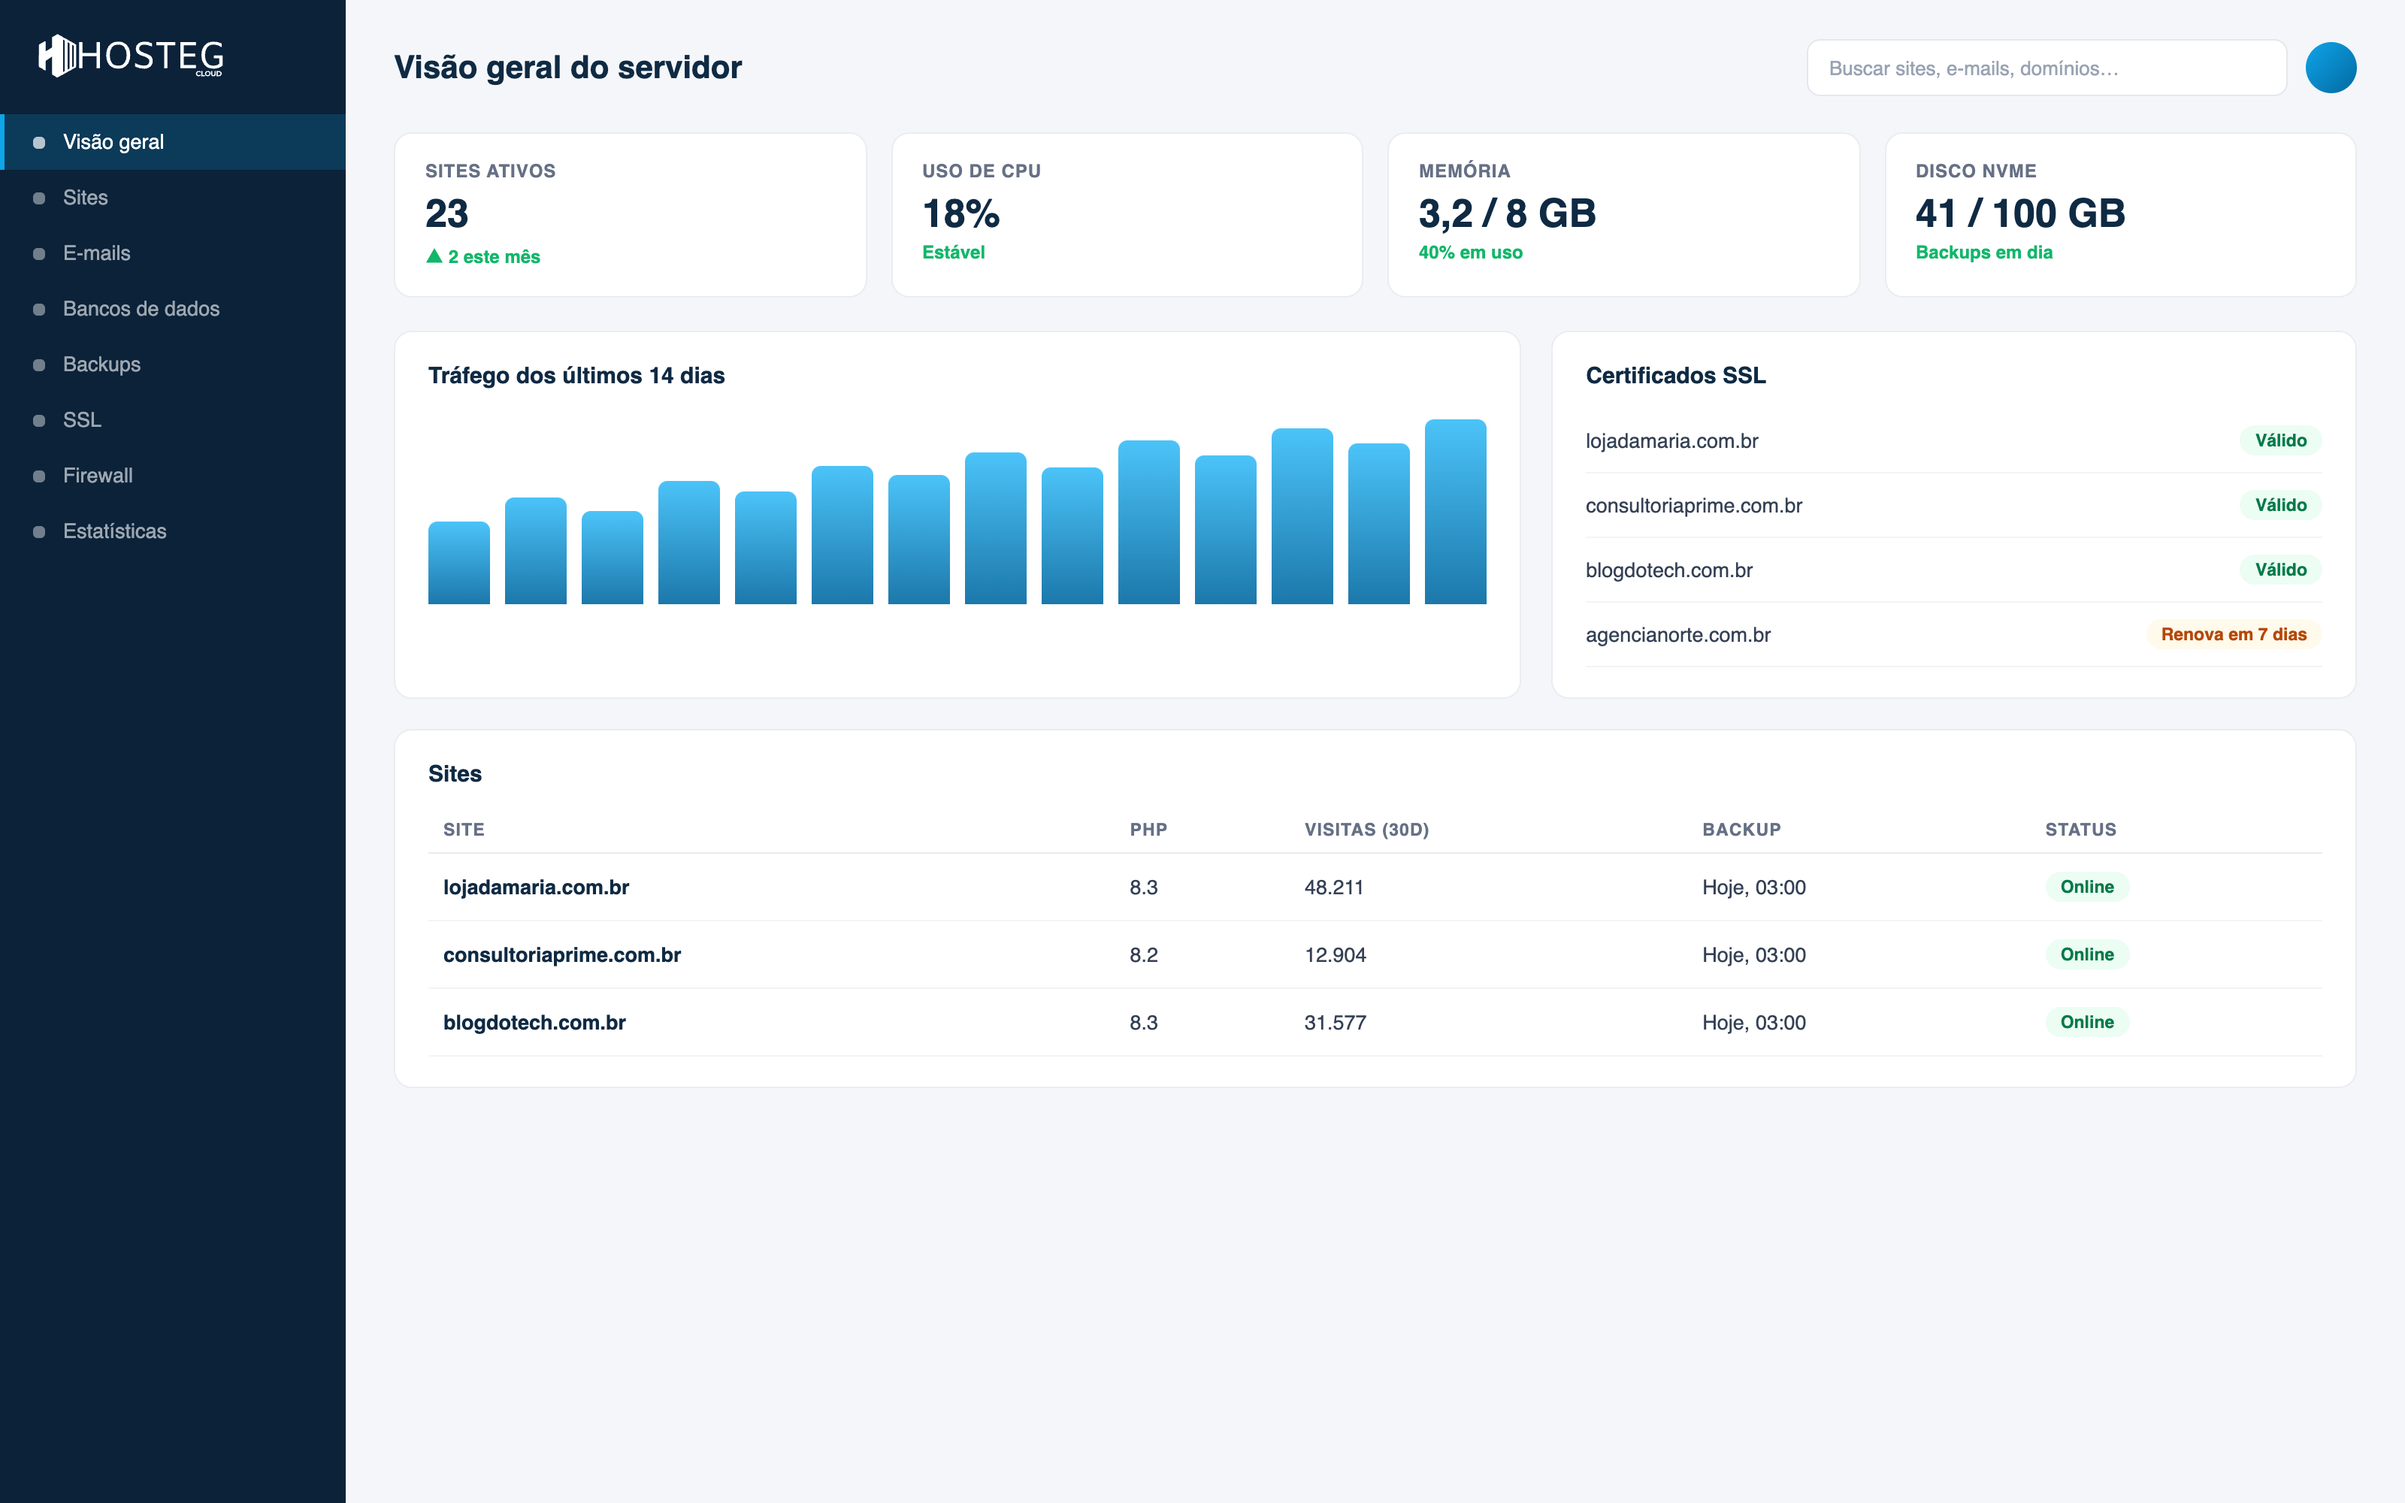Click PHP version 8.2 cell
This screenshot has width=2405, height=1503.
click(x=1143, y=955)
